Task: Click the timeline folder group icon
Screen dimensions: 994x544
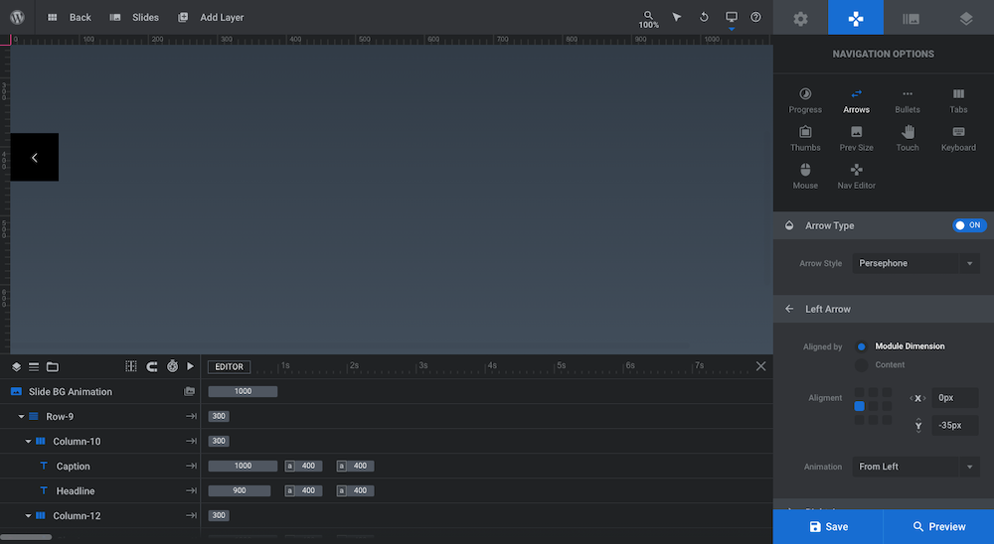Action: pos(53,366)
